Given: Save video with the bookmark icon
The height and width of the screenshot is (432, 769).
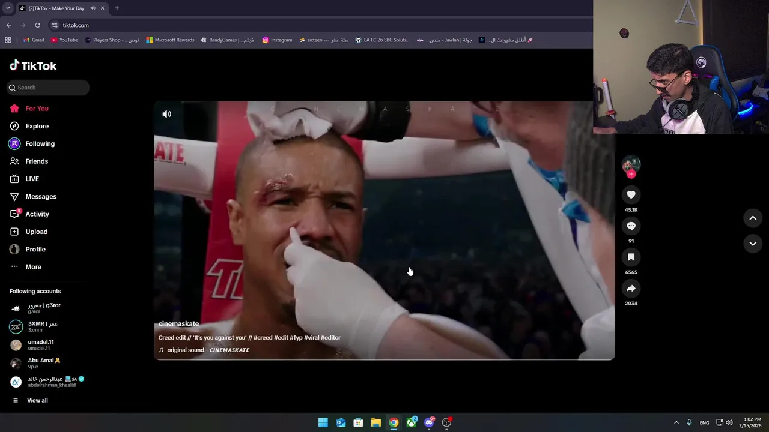Looking at the screenshot, I should (x=631, y=257).
